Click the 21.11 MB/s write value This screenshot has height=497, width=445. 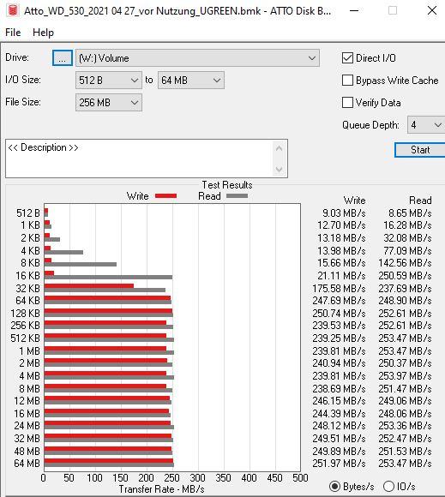pos(341,276)
